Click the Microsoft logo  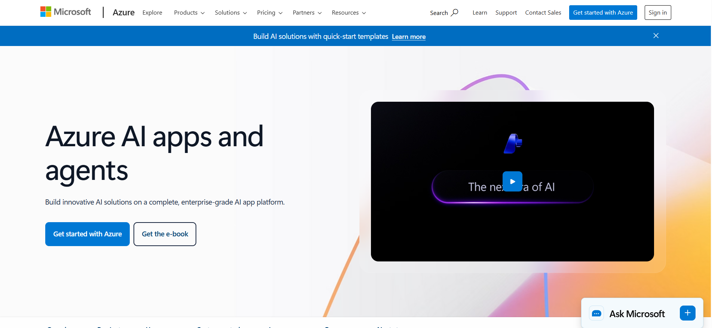(x=65, y=12)
